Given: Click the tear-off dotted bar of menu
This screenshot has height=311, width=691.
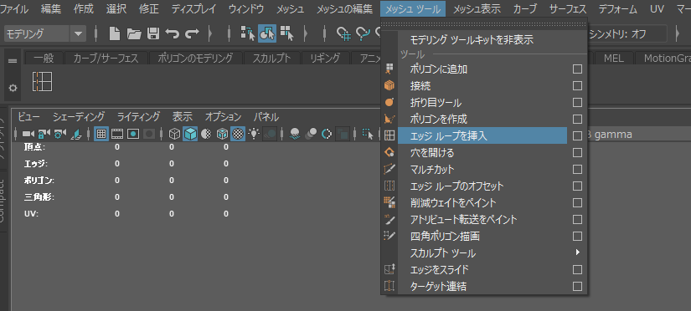Looking at the screenshot, I should click(484, 24).
